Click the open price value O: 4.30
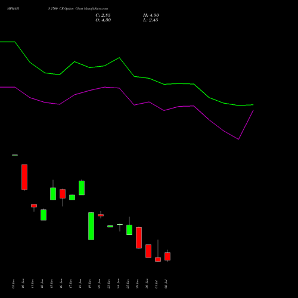 [x=103, y=20]
